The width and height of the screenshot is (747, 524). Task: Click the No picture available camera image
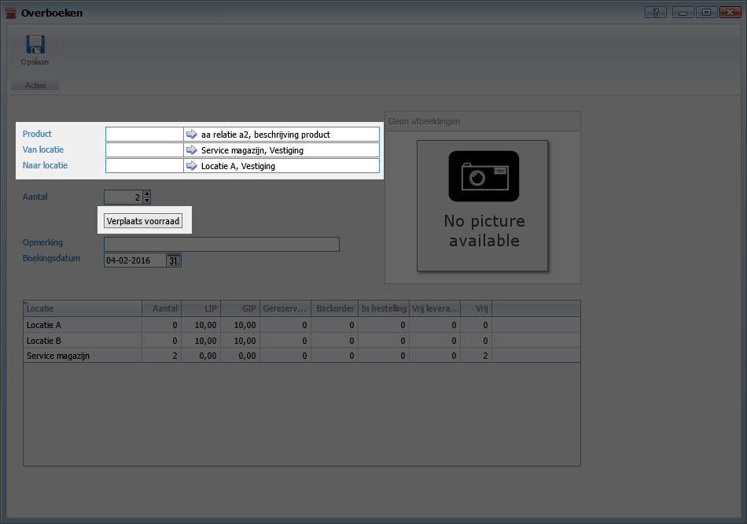coord(483,205)
